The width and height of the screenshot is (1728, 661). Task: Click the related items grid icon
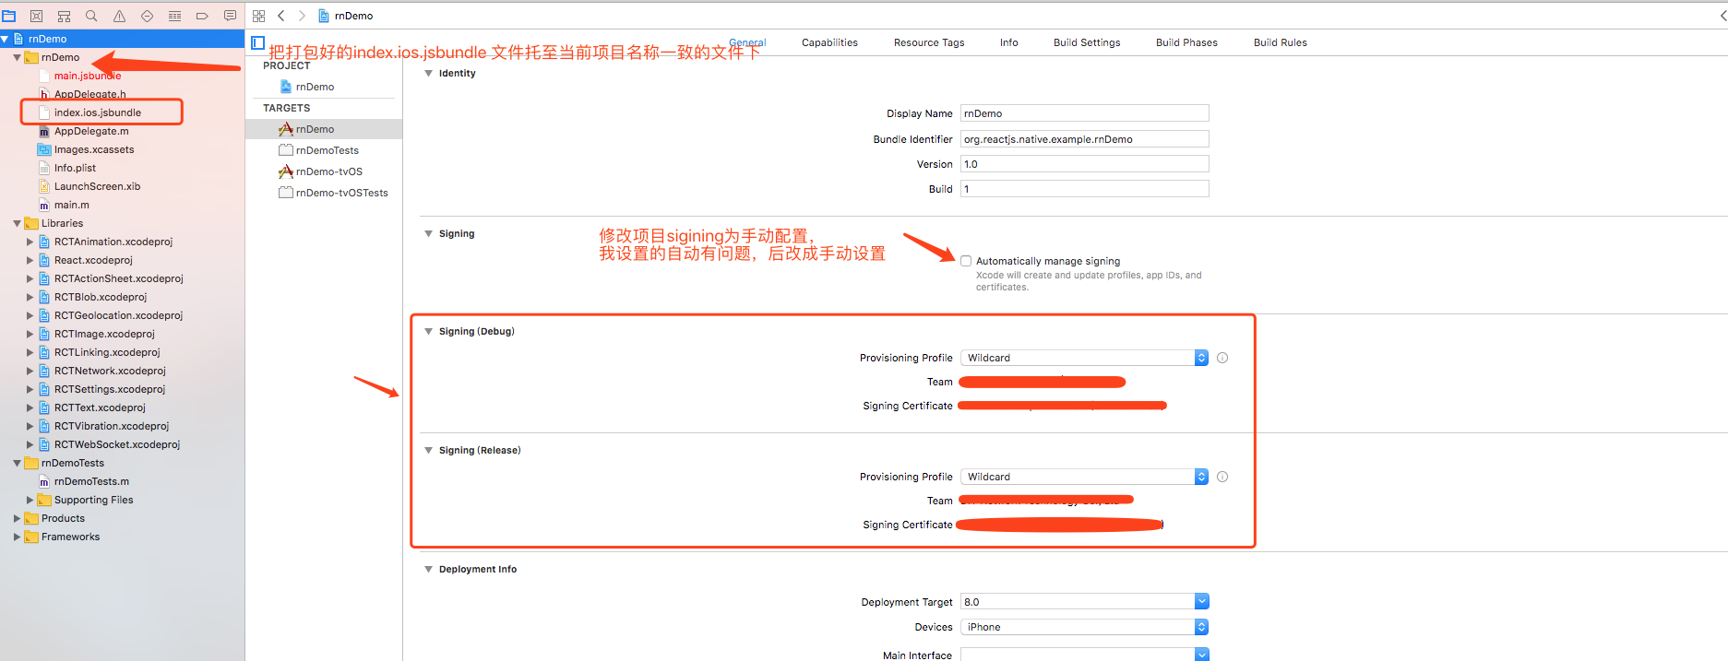258,16
